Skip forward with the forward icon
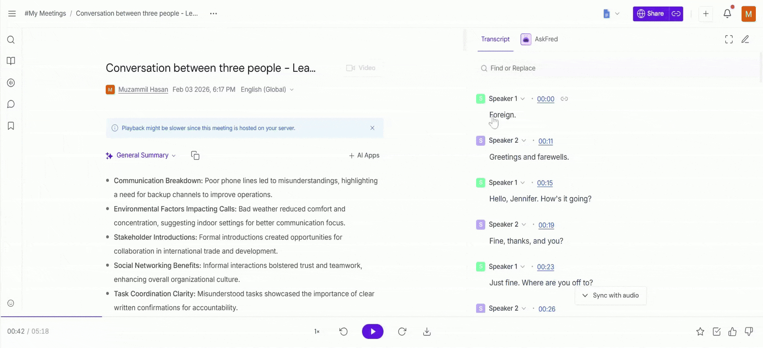 tap(402, 332)
